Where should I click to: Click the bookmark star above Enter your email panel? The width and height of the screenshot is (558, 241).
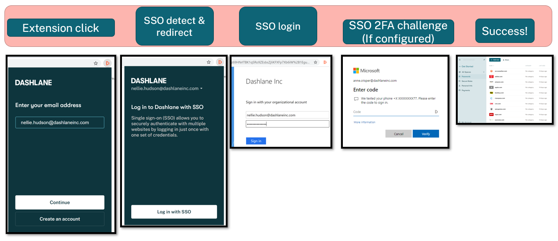point(95,63)
